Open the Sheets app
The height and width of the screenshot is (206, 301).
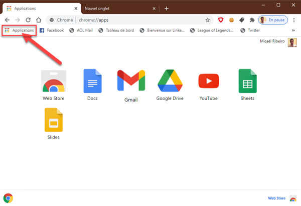click(247, 84)
